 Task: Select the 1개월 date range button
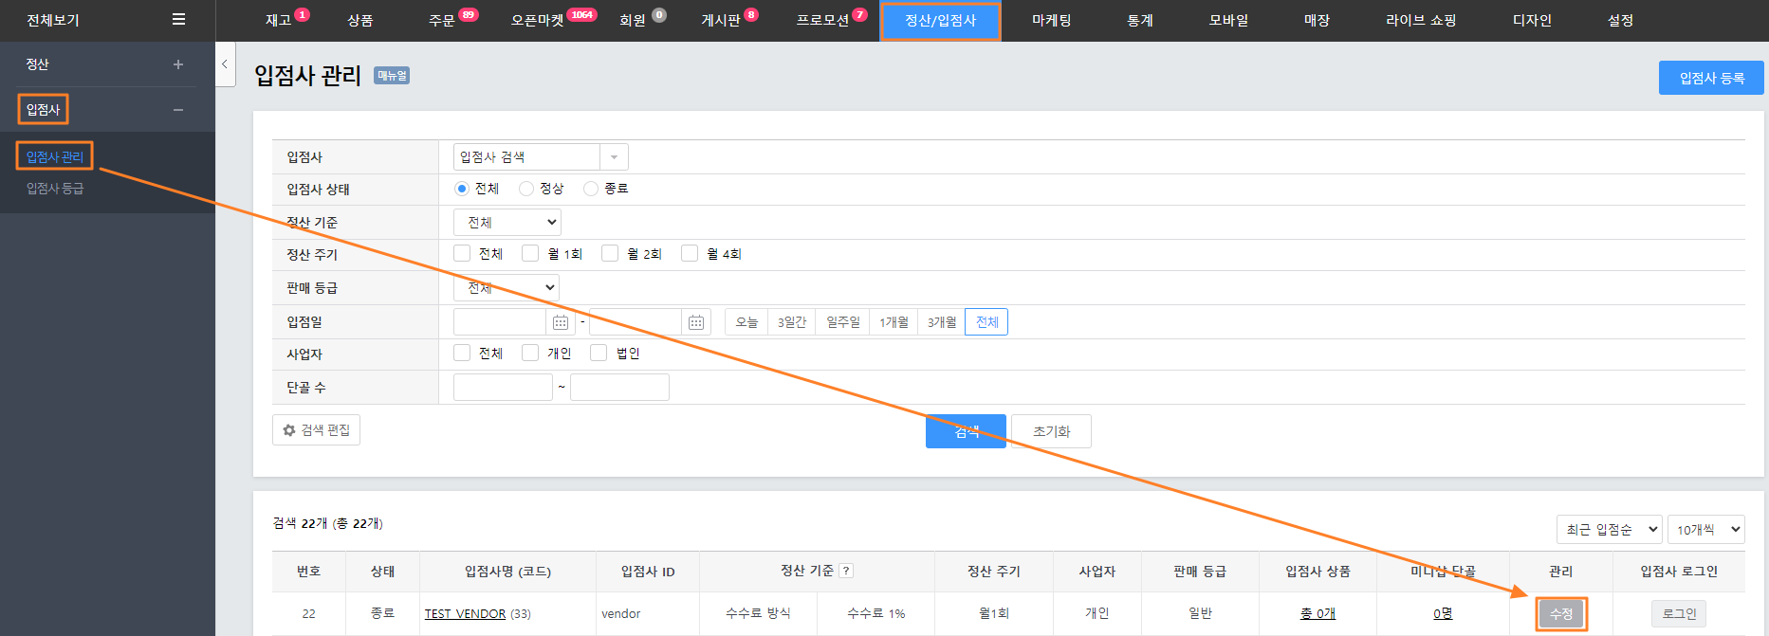coord(894,322)
